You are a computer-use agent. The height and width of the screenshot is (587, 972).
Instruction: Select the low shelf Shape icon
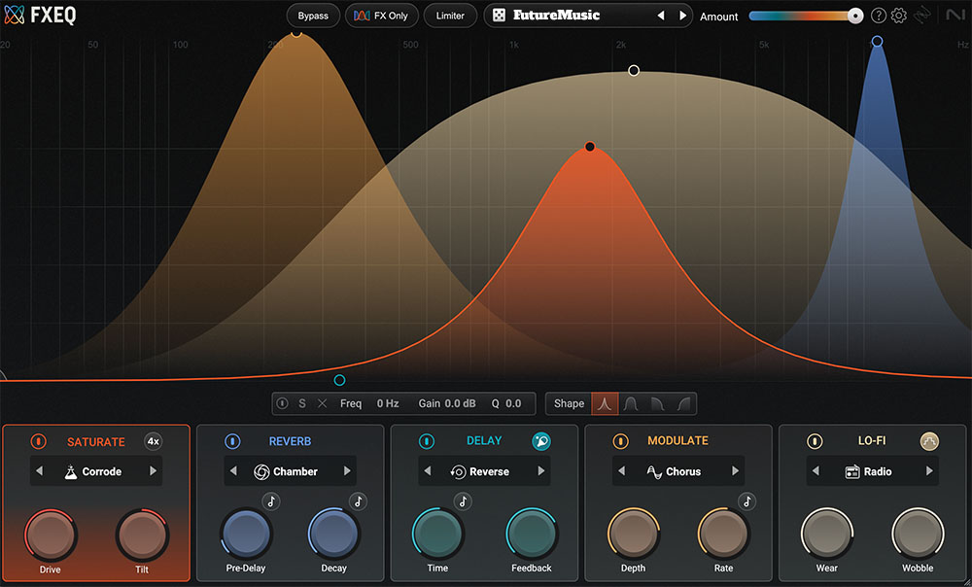click(x=657, y=403)
